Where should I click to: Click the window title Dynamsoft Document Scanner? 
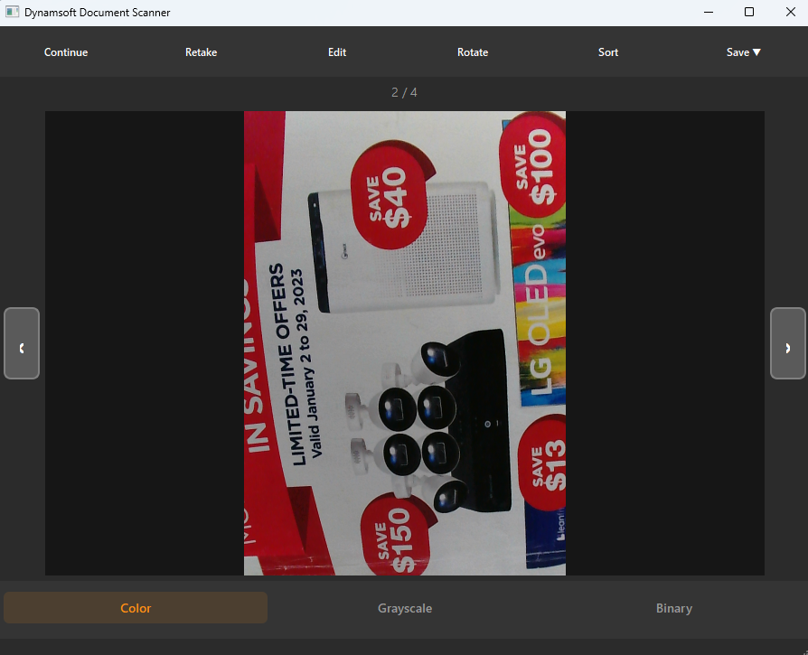(x=98, y=13)
